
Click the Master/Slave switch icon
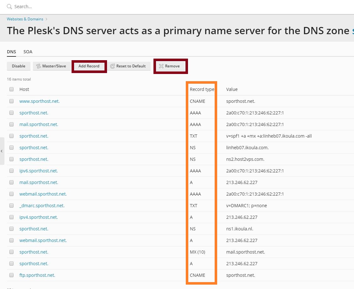(x=38, y=66)
